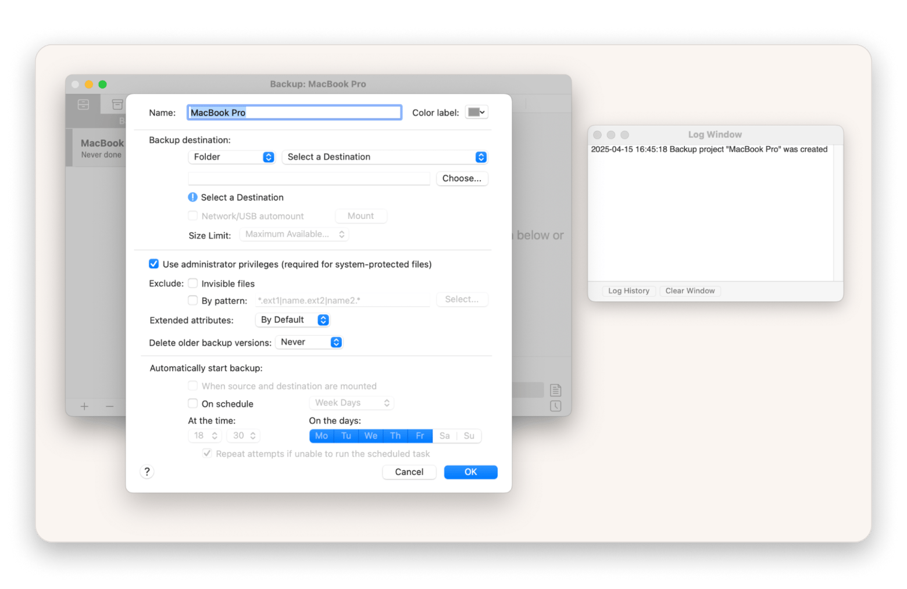This screenshot has width=907, height=589.
Task: Expand the Extended attributes By Default dropdown
Action: click(293, 320)
